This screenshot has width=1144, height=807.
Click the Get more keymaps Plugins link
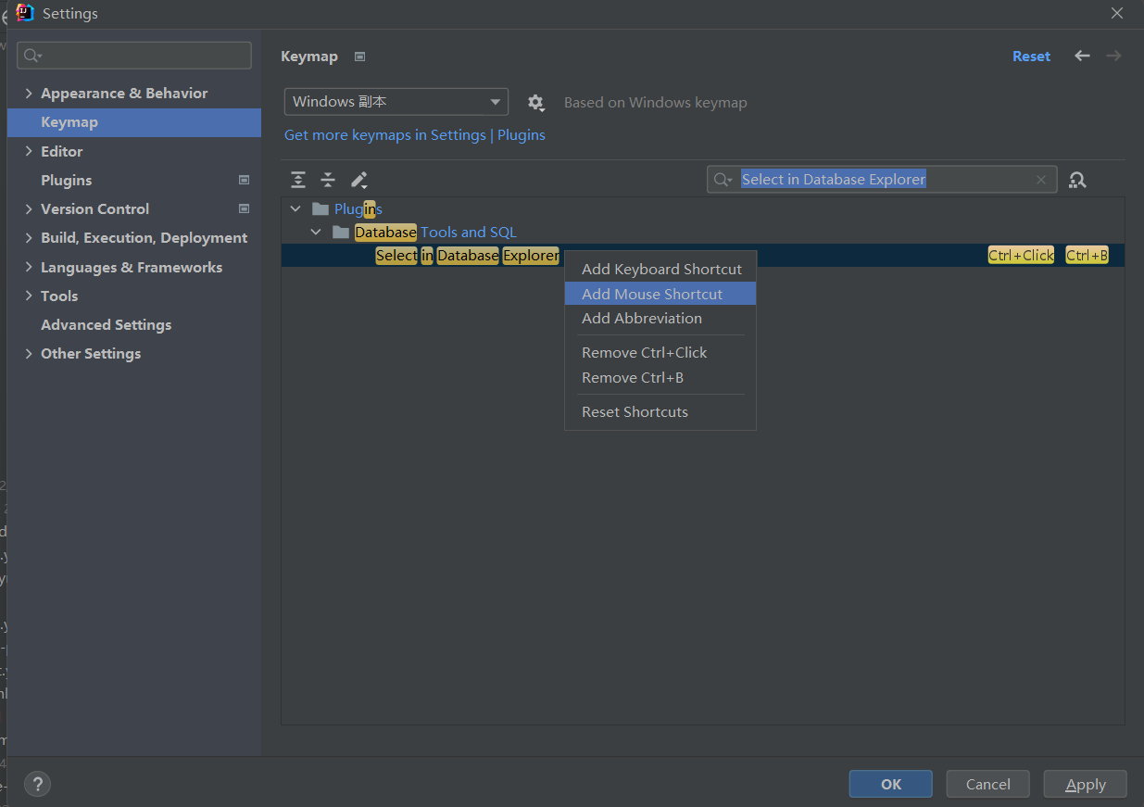click(521, 134)
